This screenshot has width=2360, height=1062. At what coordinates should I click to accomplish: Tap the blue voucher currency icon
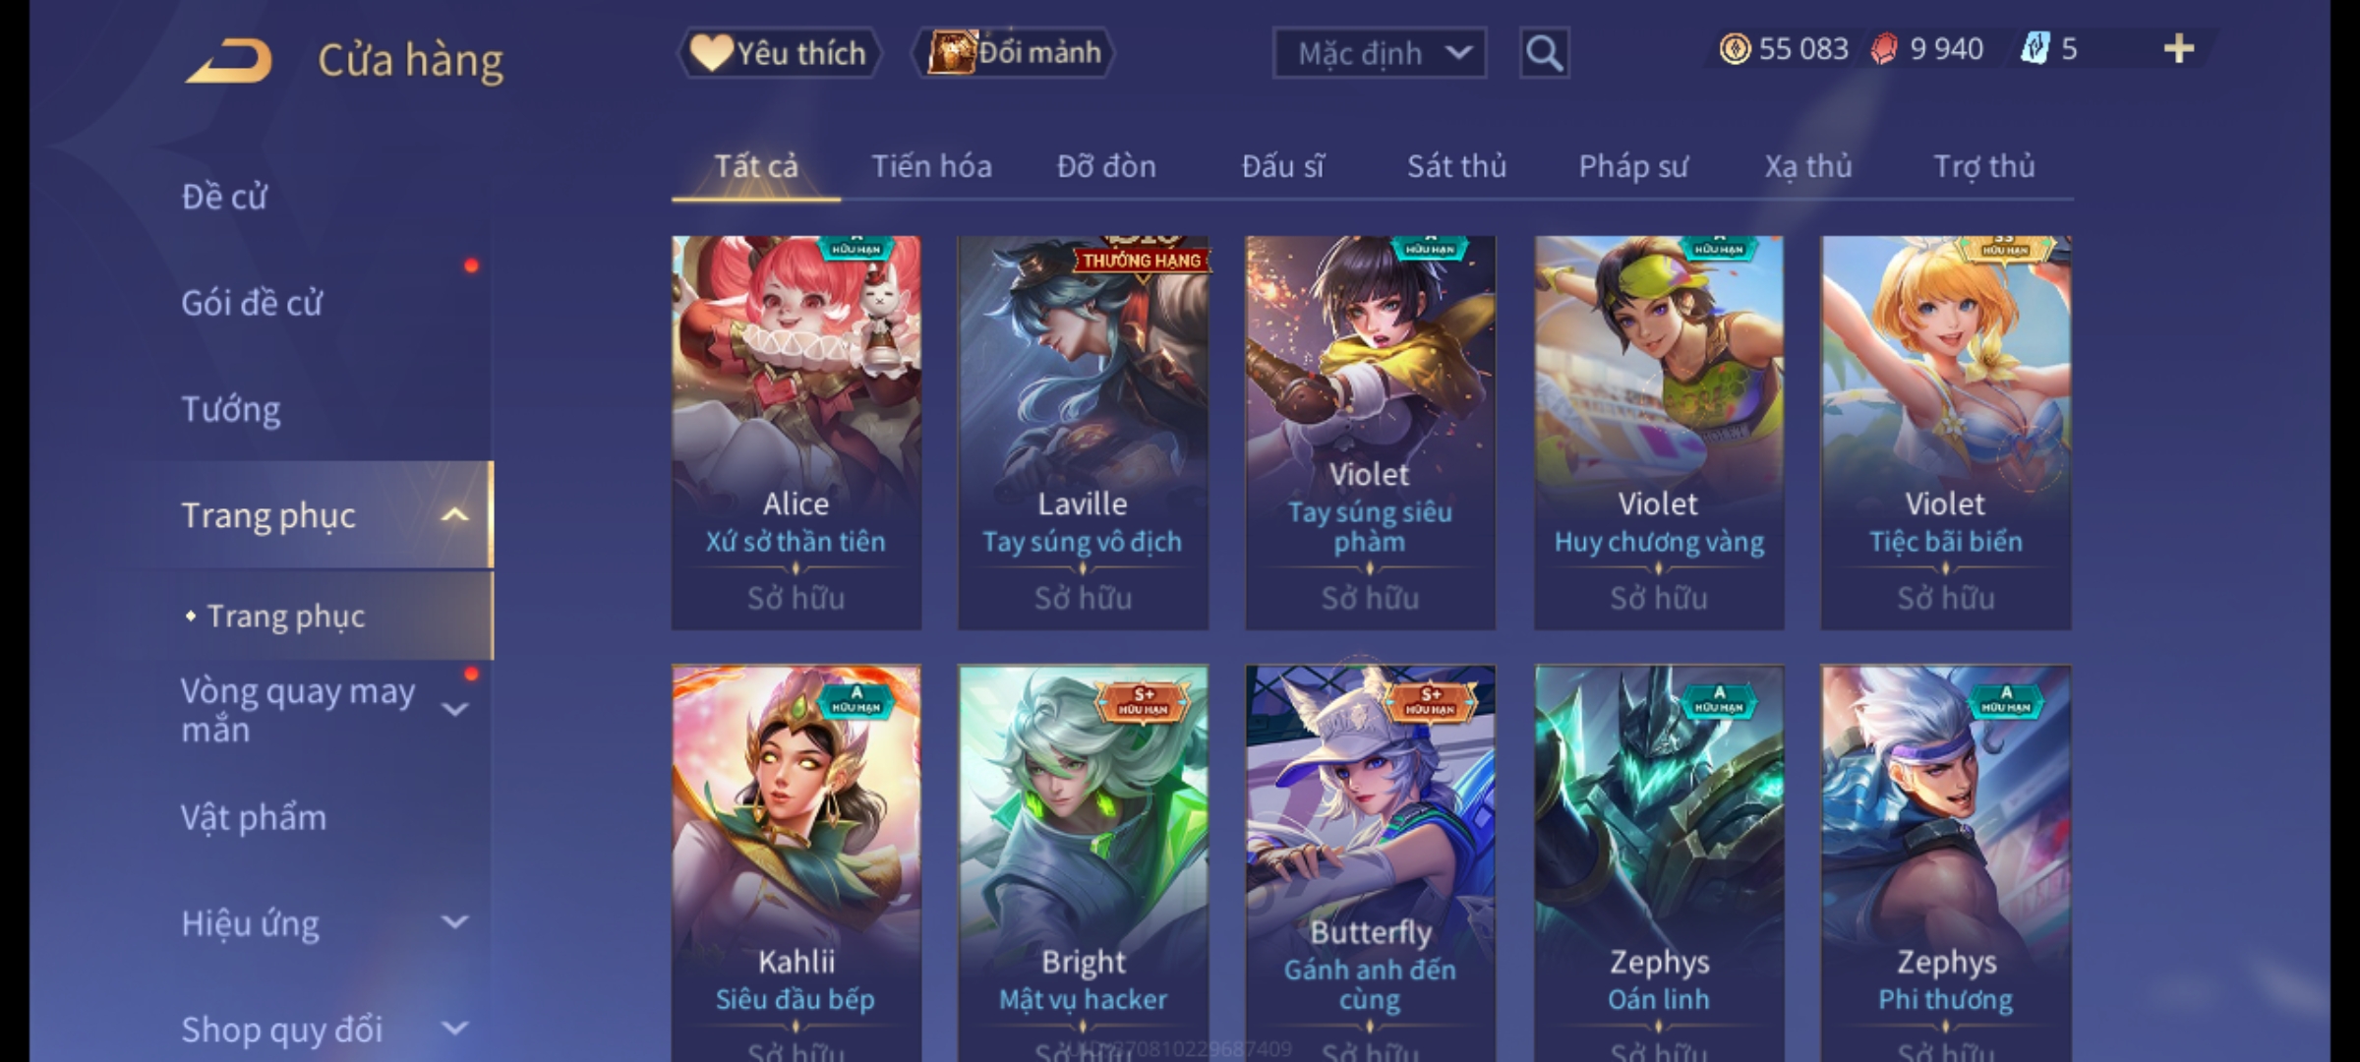point(2035,49)
